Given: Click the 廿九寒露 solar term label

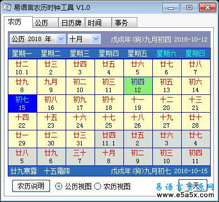Looking at the screenshot, I should pyautogui.click(x=24, y=171).
